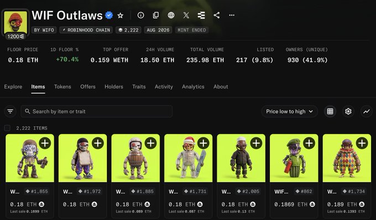
Task: Open the view settings gear
Action: [x=348, y=112]
